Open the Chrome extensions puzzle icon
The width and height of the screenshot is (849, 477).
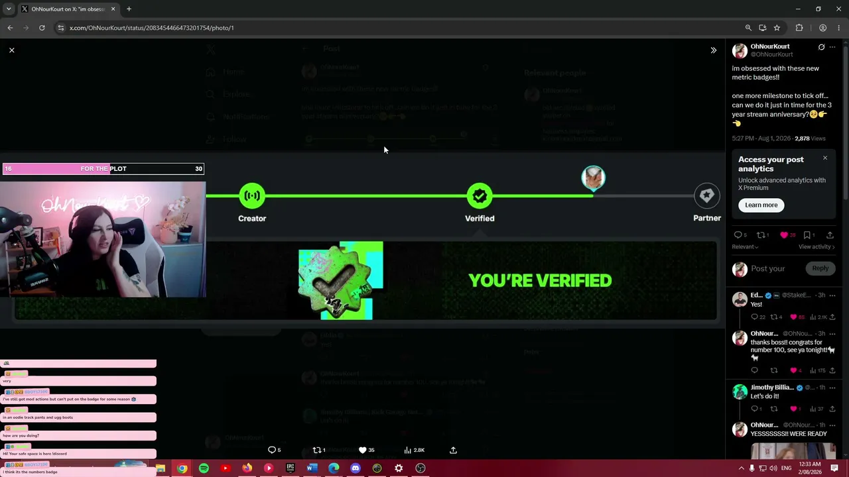[799, 28]
